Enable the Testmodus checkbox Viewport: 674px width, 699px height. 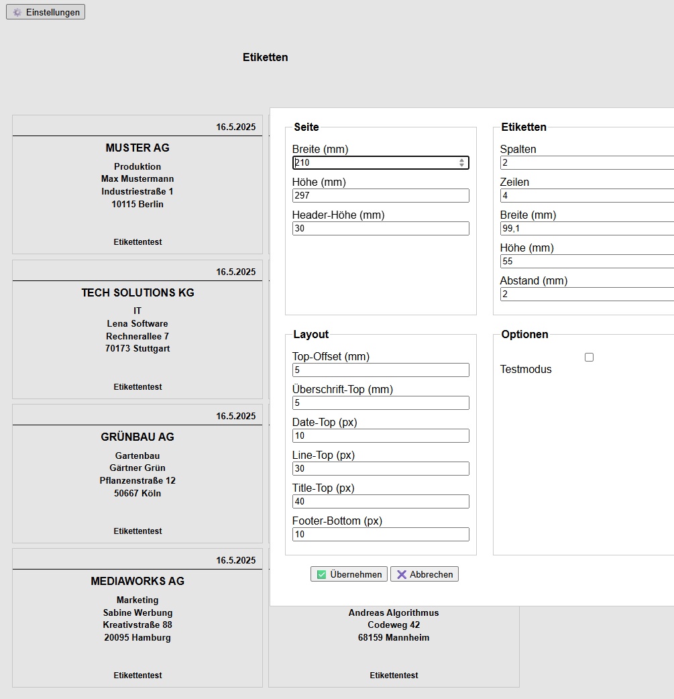click(589, 358)
